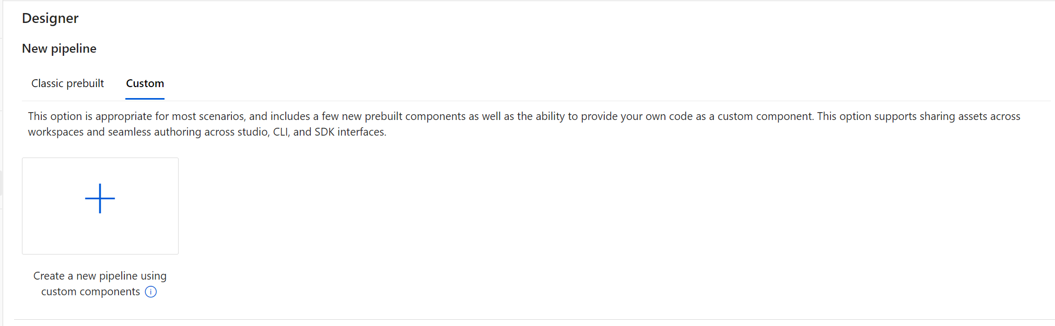Click the white space inside the pipeline tile below plus
The height and width of the screenshot is (326, 1055).
tap(100, 235)
